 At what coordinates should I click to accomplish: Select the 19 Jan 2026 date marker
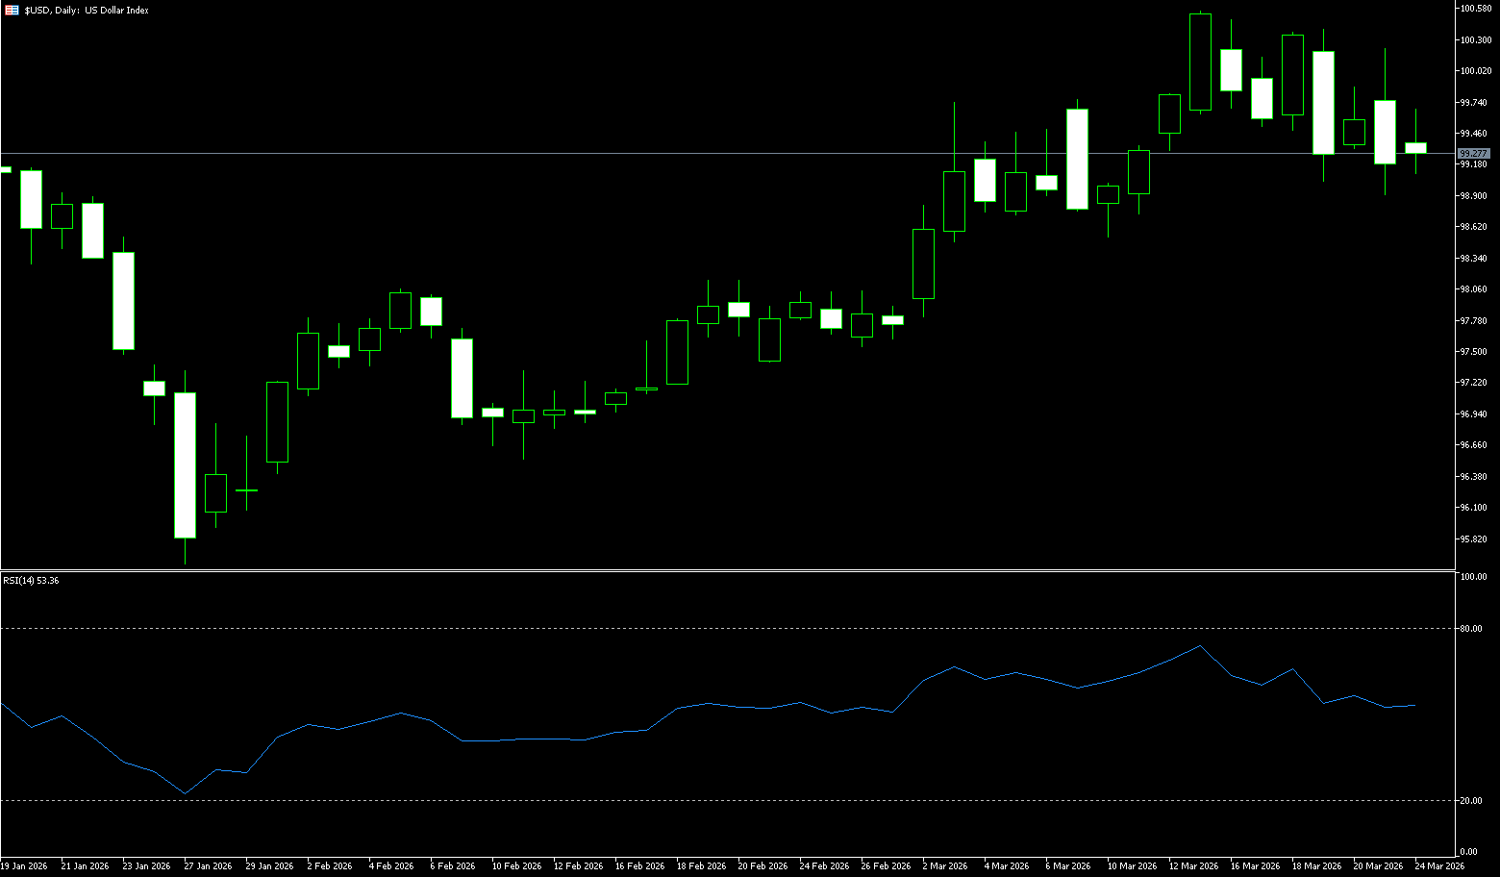pos(24,866)
